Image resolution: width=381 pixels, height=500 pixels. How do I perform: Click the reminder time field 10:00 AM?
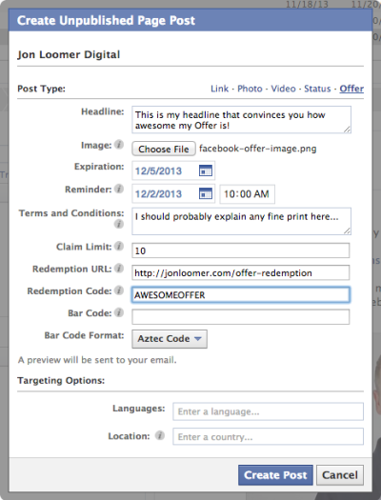point(247,193)
